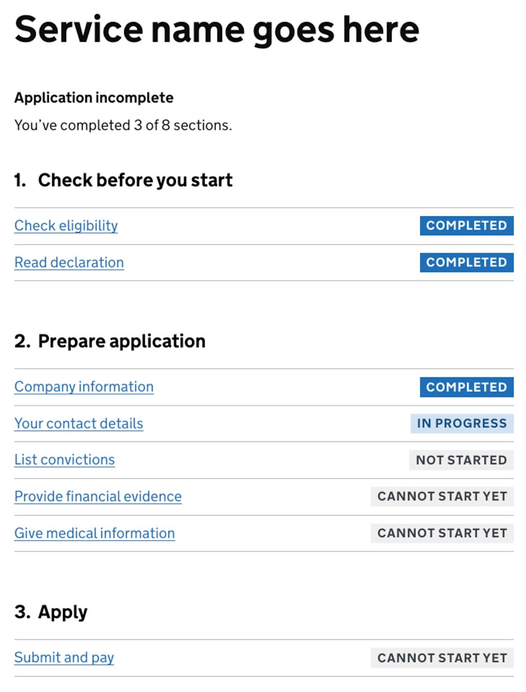Click CANNOT START YET beside Give medical information
The width and height of the screenshot is (526, 692).
441,533
